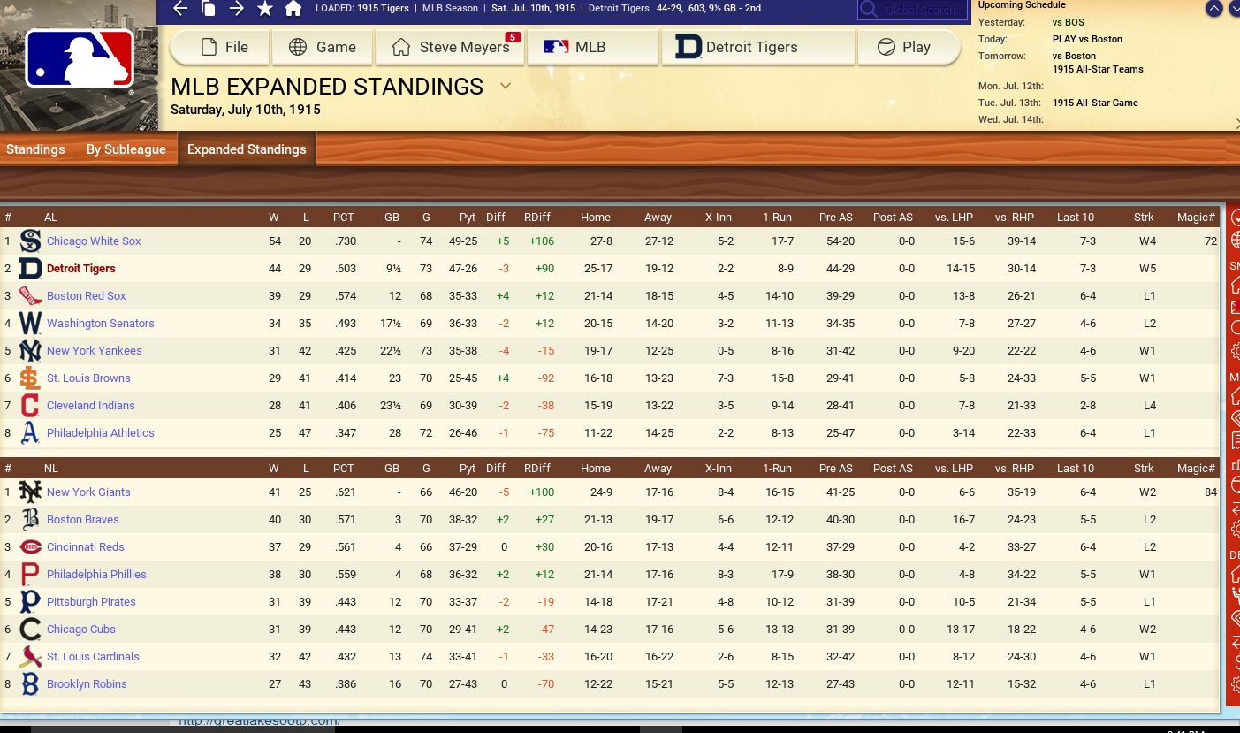The width and height of the screenshot is (1240, 733).
Task: Click the Chicago White Sox team logo
Action: [x=30, y=241]
